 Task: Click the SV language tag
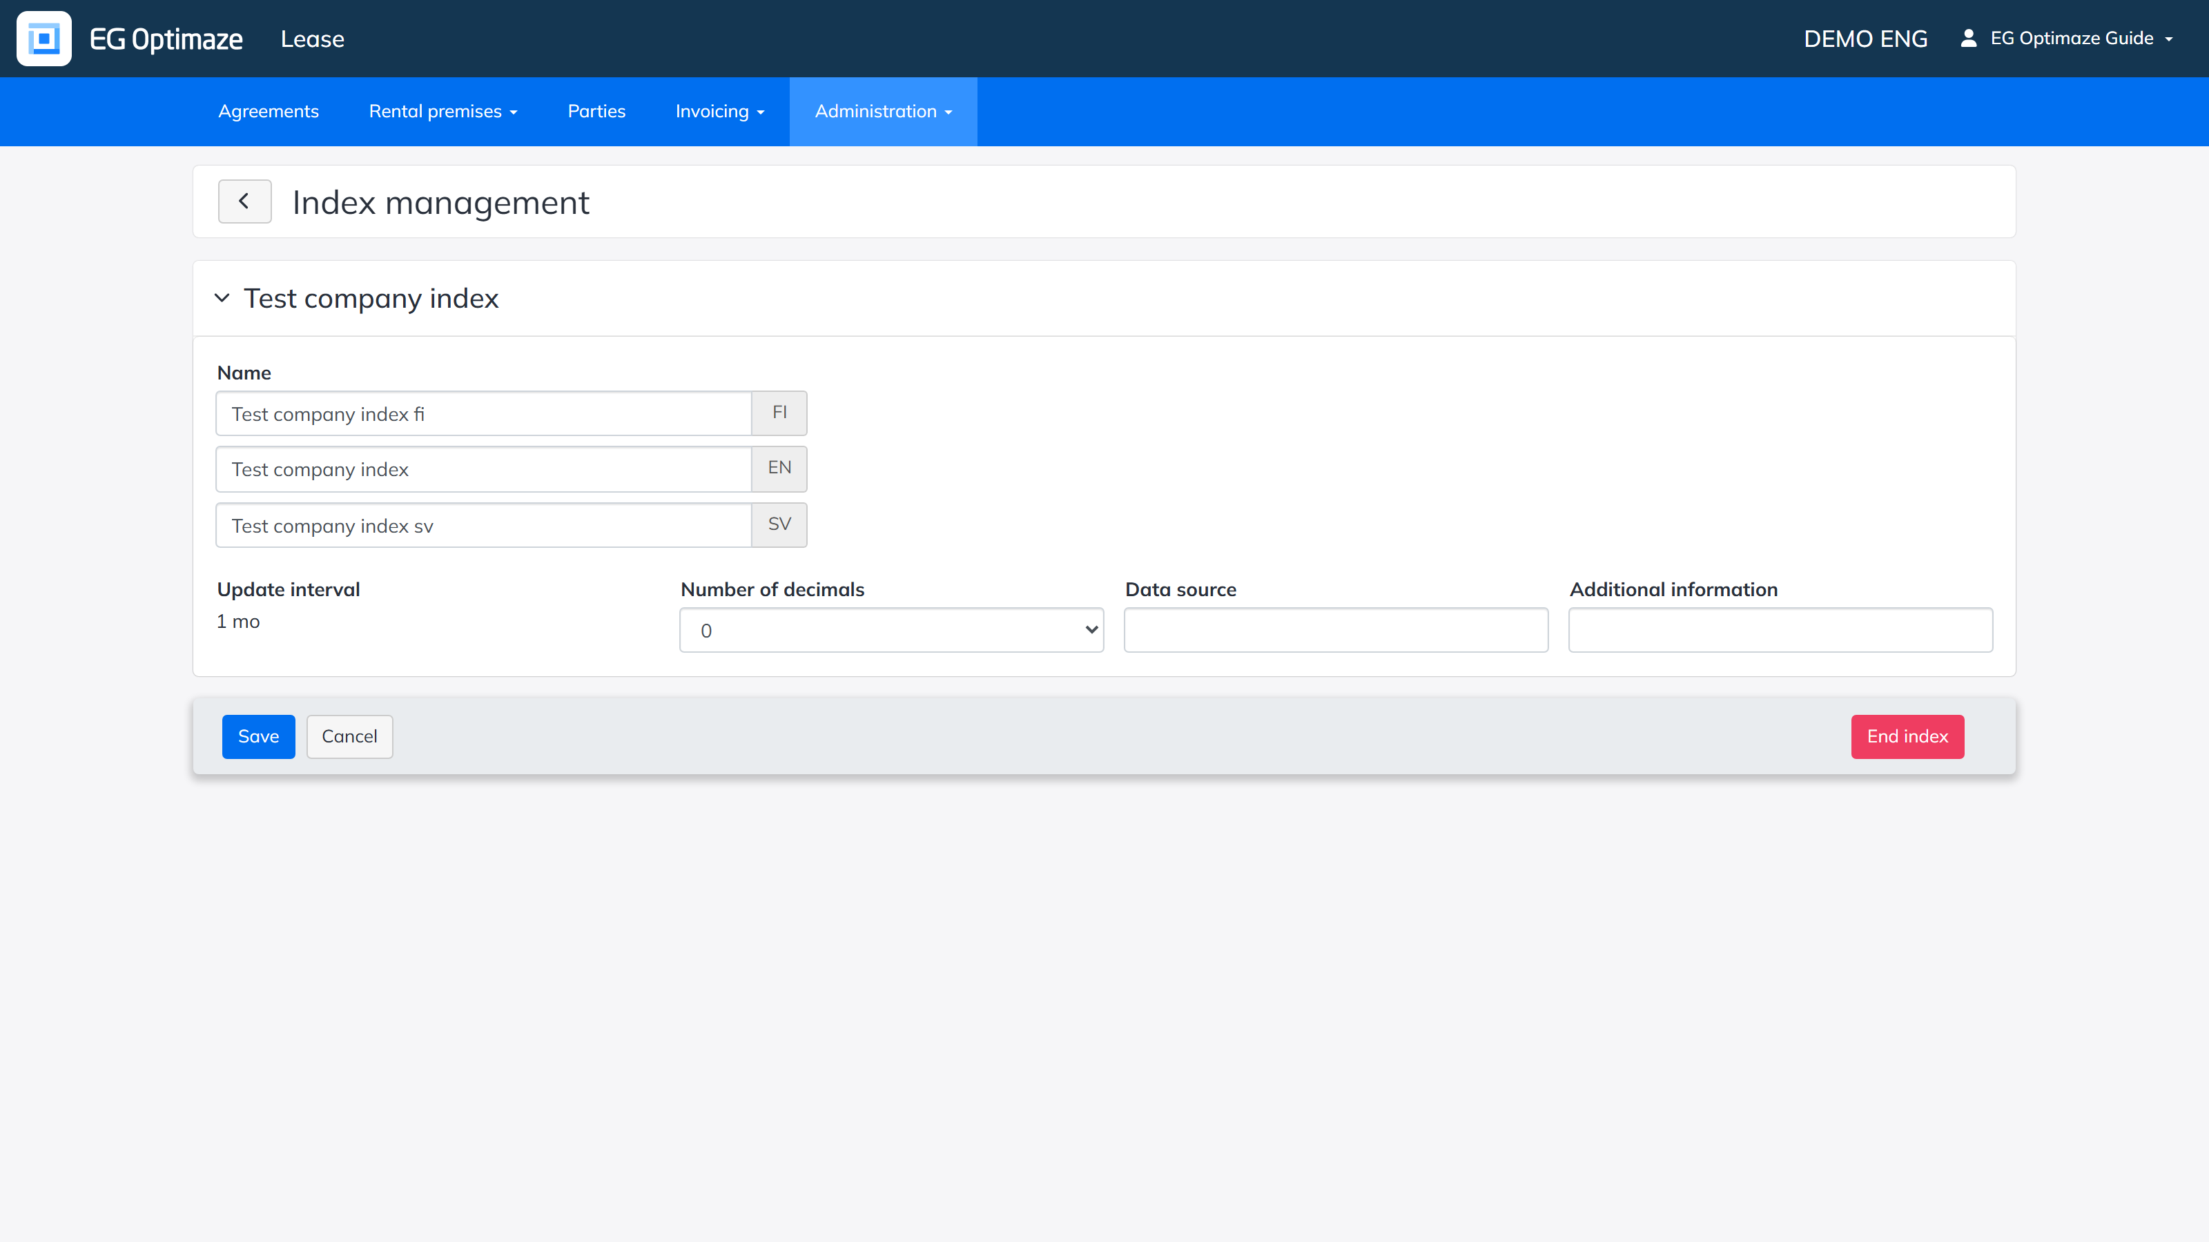pyautogui.click(x=779, y=524)
